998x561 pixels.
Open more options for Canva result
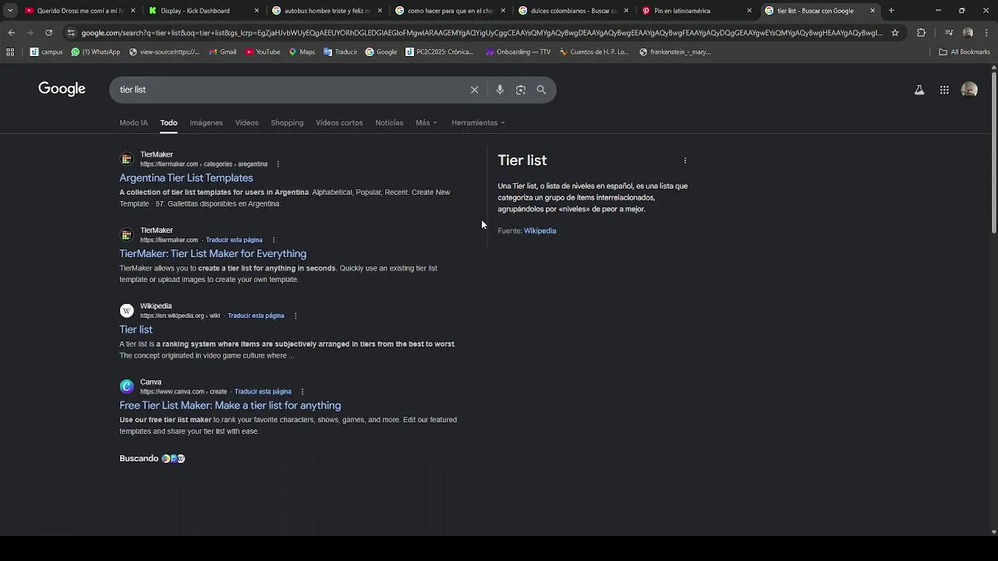(303, 392)
